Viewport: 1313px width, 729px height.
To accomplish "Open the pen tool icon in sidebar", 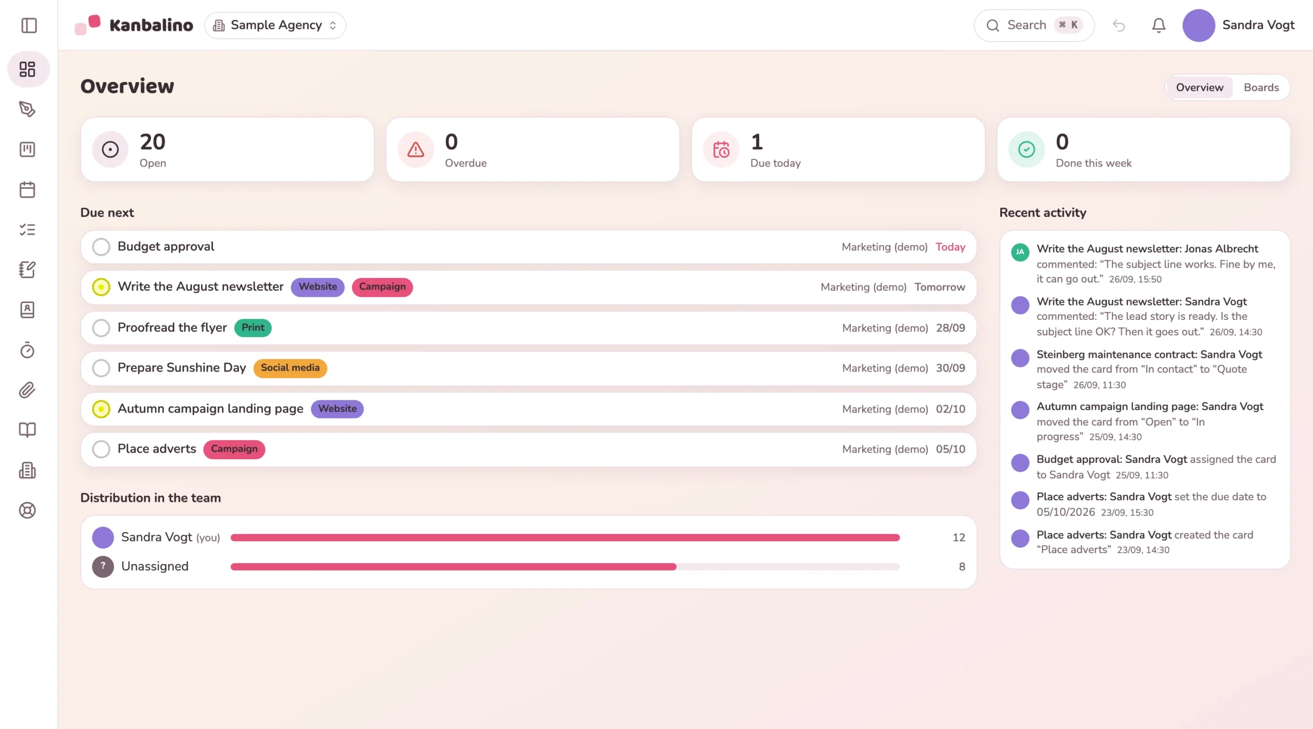I will pos(28,109).
